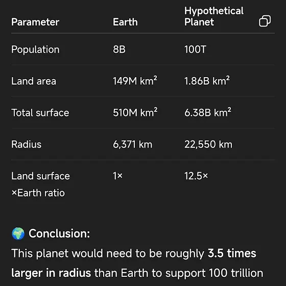Click the 1.86B km² land area cell

point(207,81)
